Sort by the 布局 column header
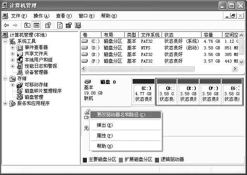Viewport: 247px width, 175px height. pos(113,35)
